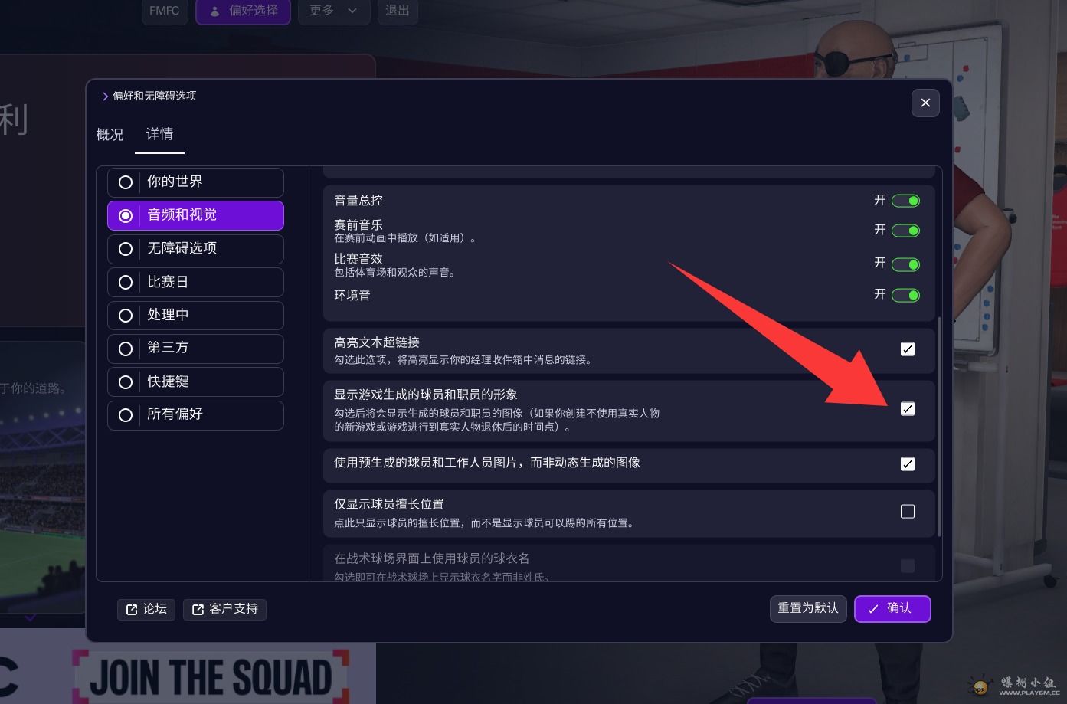Expand the 更多 dropdown menu

click(334, 11)
